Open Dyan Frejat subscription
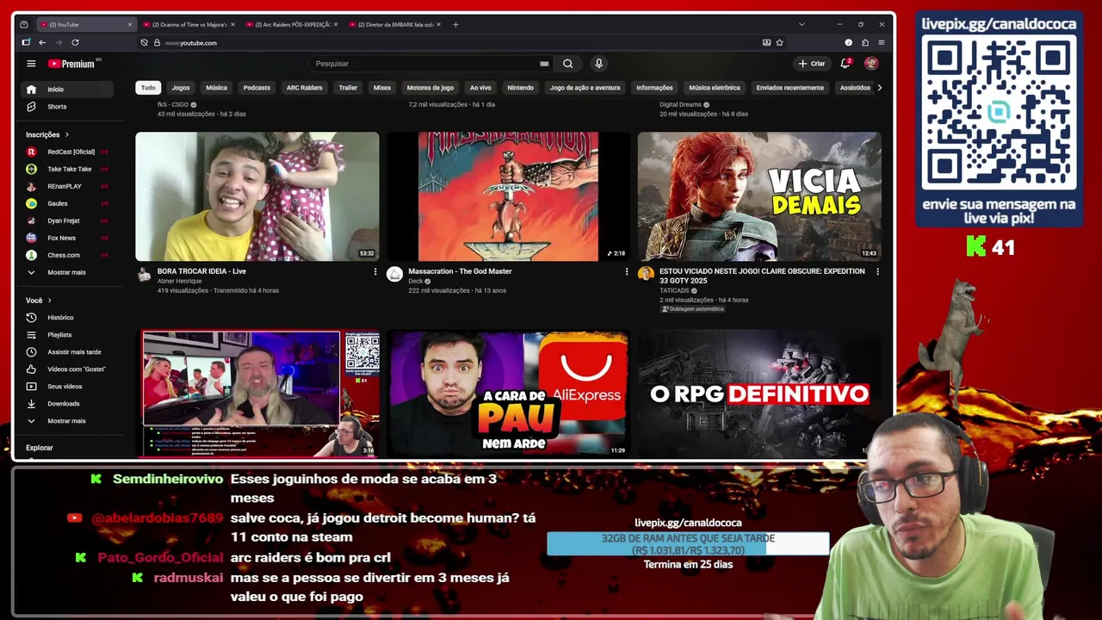Viewport: 1102px width, 620px height. point(67,220)
